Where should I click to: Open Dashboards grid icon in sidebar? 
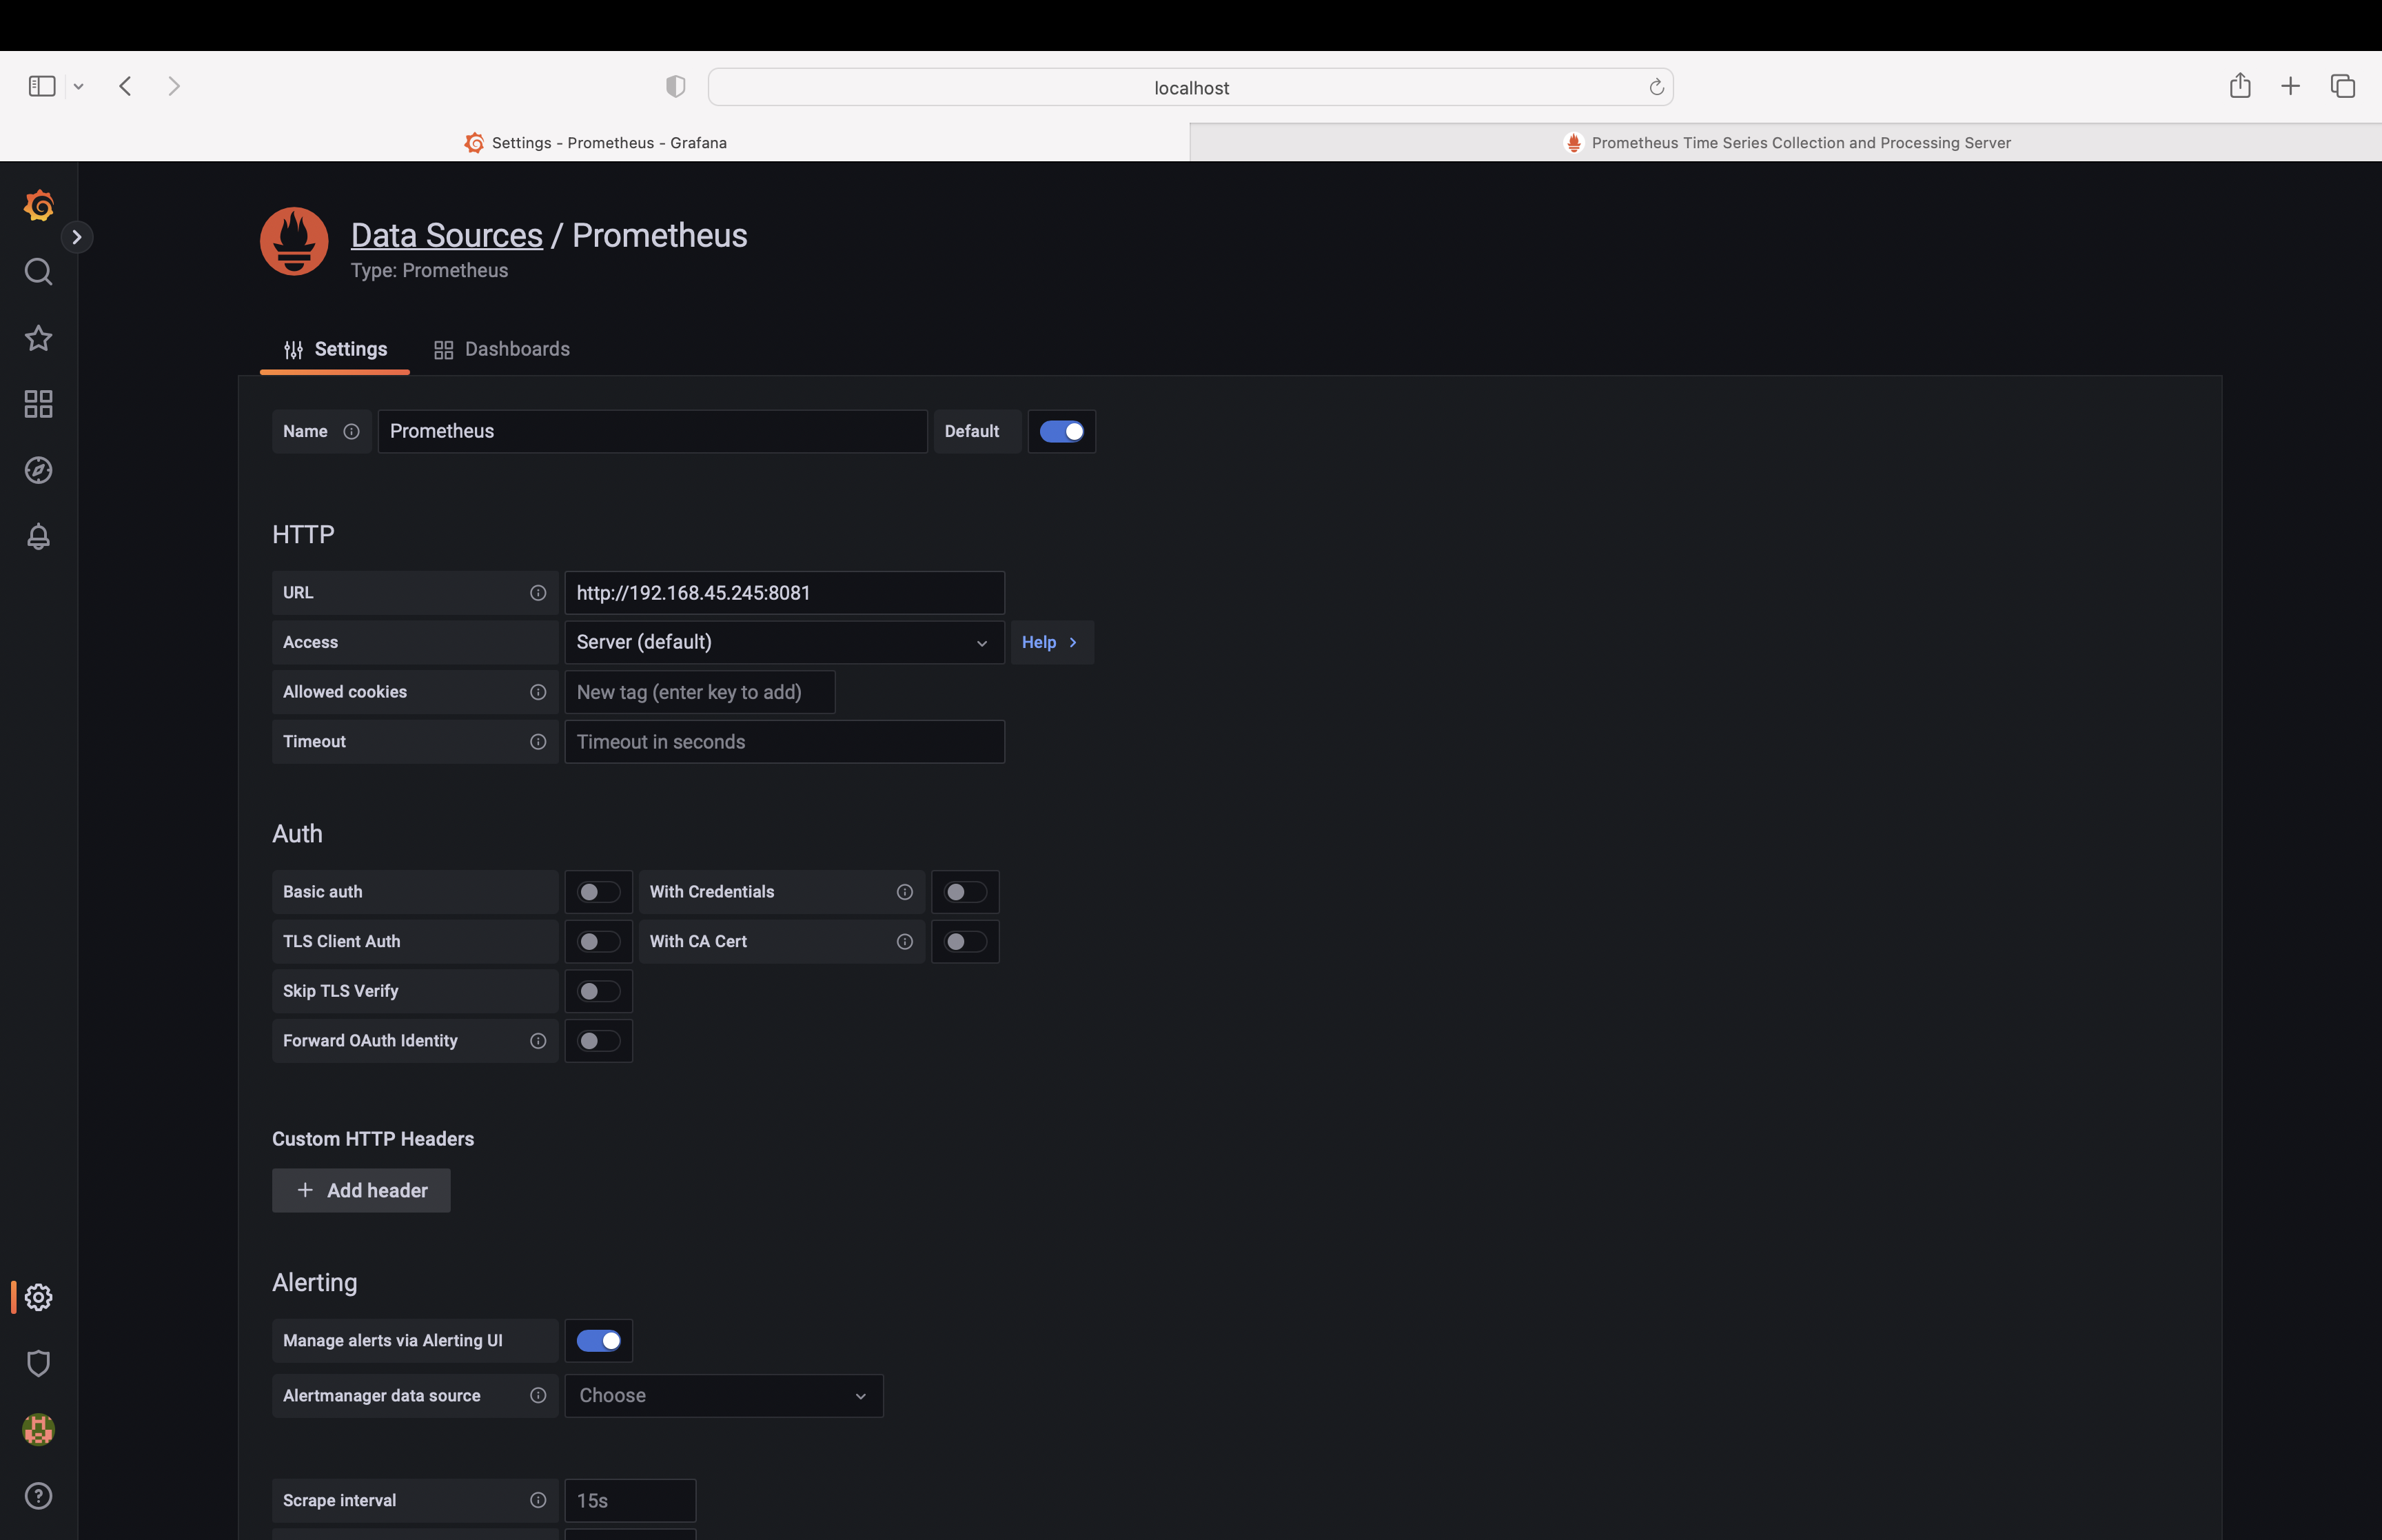38,404
